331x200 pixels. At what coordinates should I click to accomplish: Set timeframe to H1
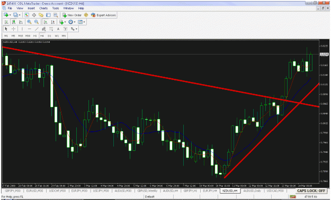[x=35, y=36]
